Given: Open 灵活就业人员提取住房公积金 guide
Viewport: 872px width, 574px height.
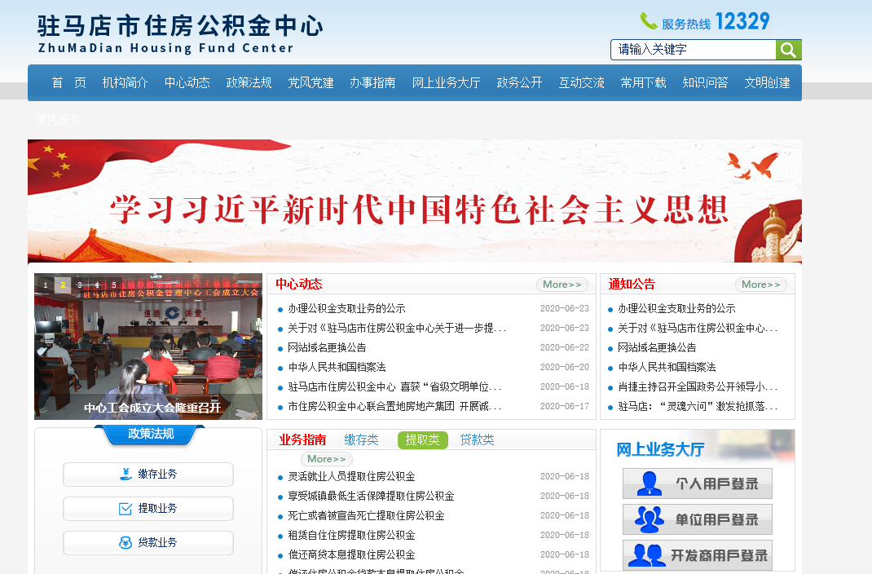Looking at the screenshot, I should 351,477.
